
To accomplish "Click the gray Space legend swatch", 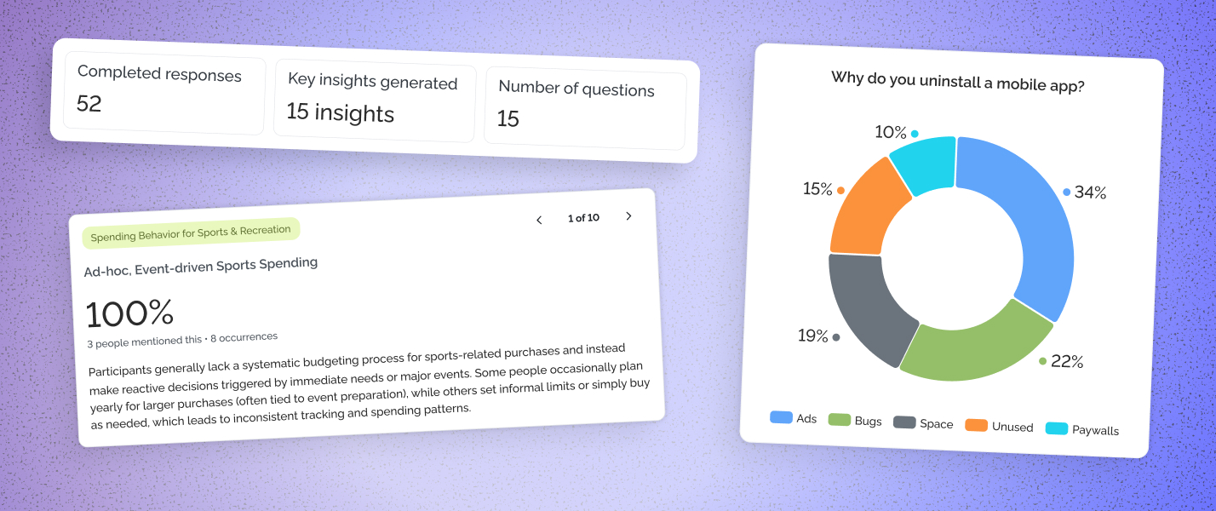I will tap(904, 422).
